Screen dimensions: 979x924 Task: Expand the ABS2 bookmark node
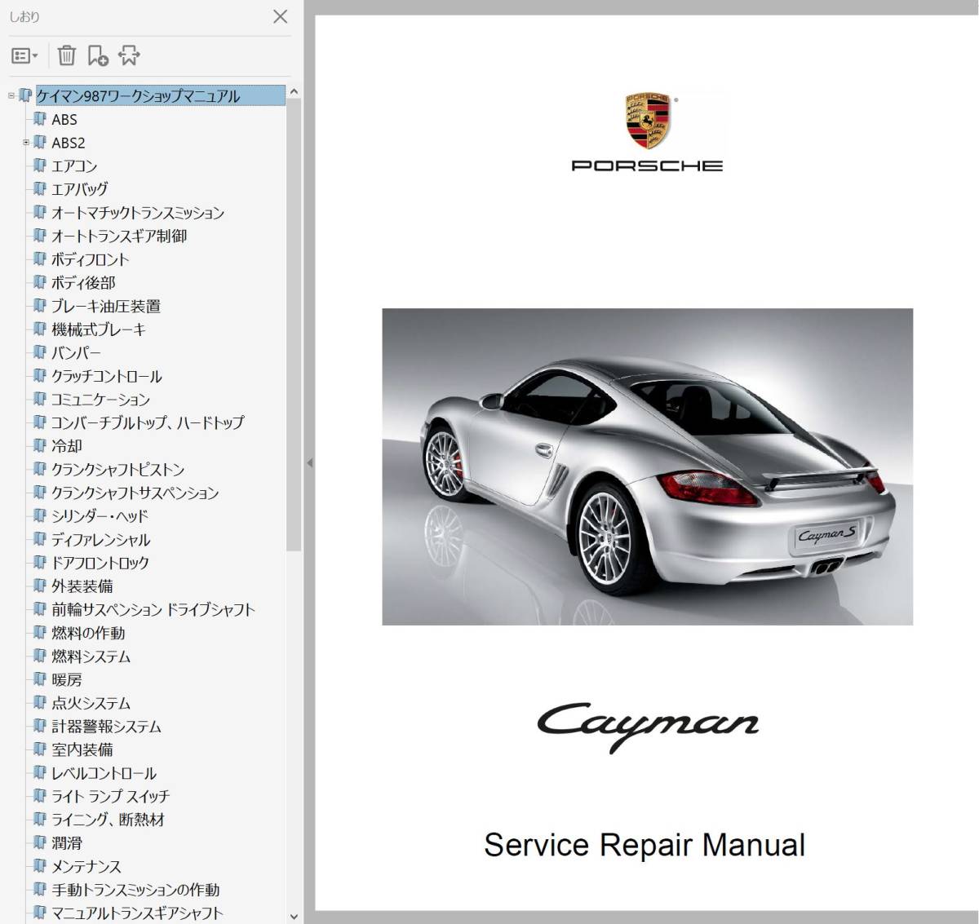pyautogui.click(x=26, y=143)
